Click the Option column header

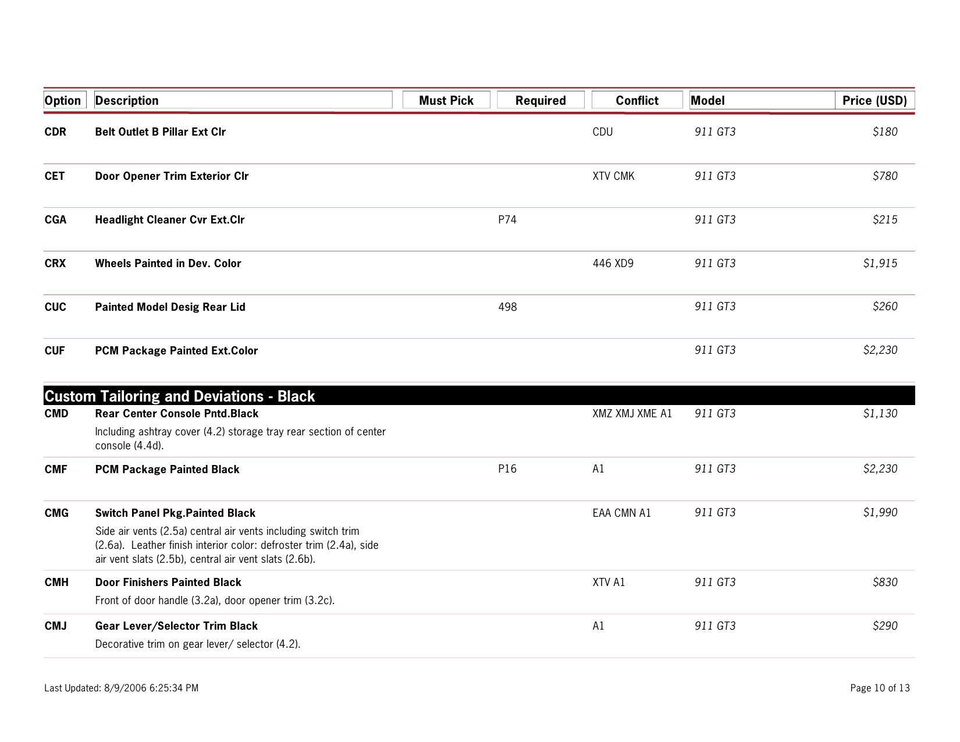(63, 101)
